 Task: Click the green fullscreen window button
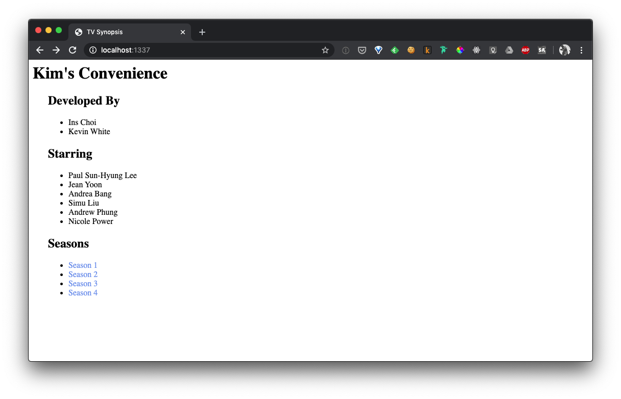(x=59, y=30)
